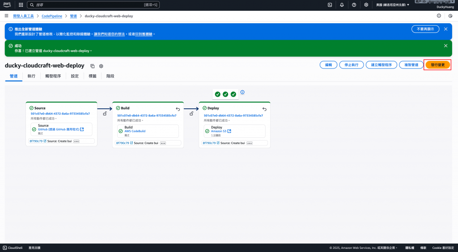Expand the ellipsis in Deploy stage commit row

coord(250,143)
